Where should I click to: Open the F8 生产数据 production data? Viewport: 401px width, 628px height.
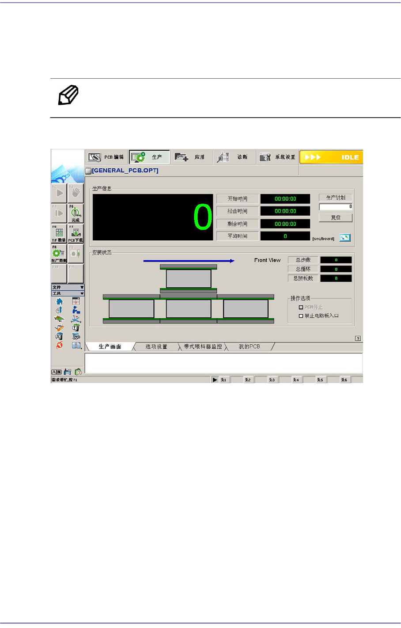(x=59, y=254)
